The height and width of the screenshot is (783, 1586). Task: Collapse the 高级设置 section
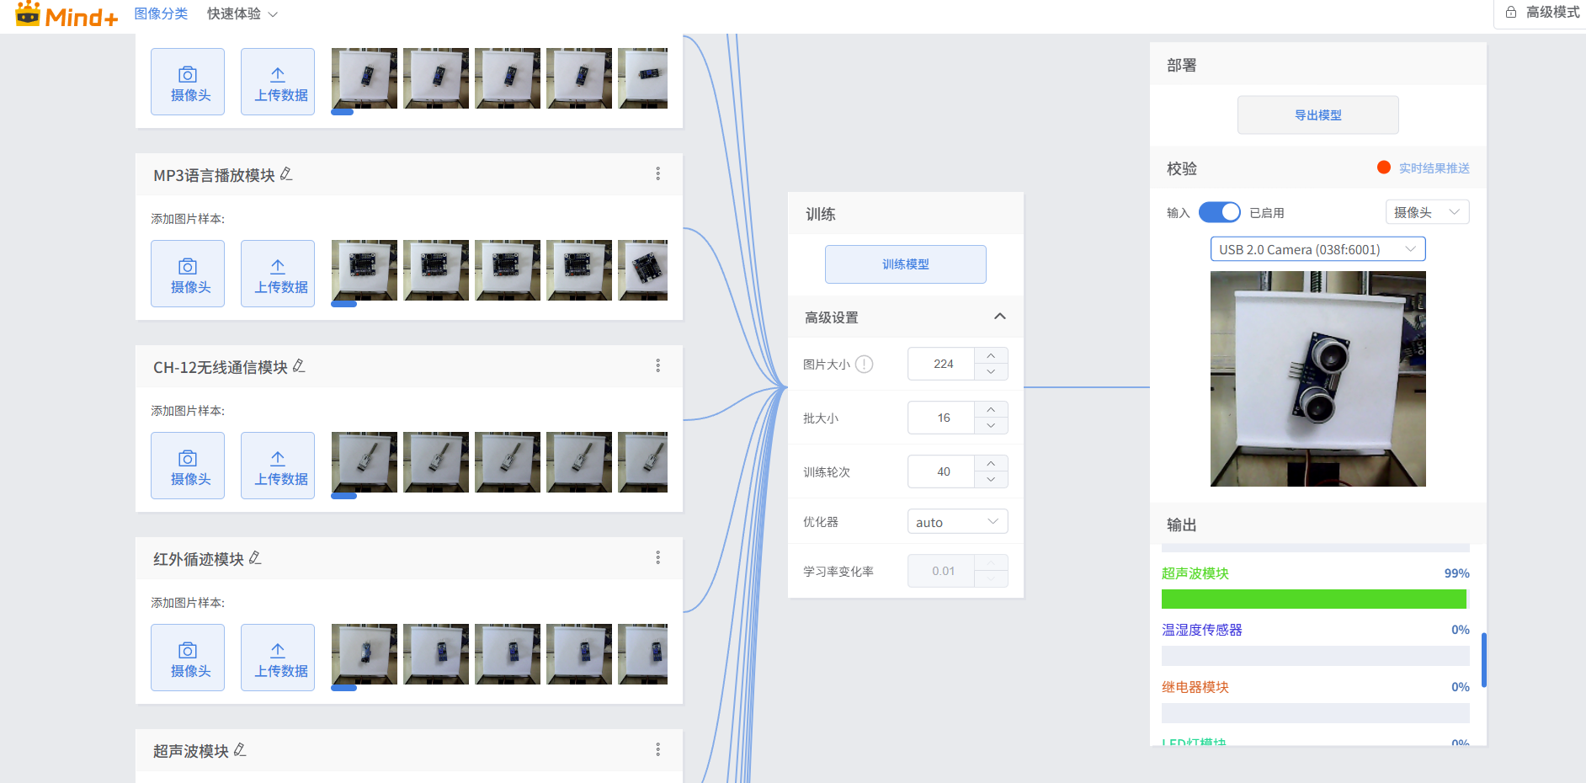[x=999, y=317]
